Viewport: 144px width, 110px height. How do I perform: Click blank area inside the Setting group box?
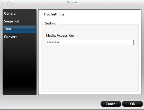[90, 68]
